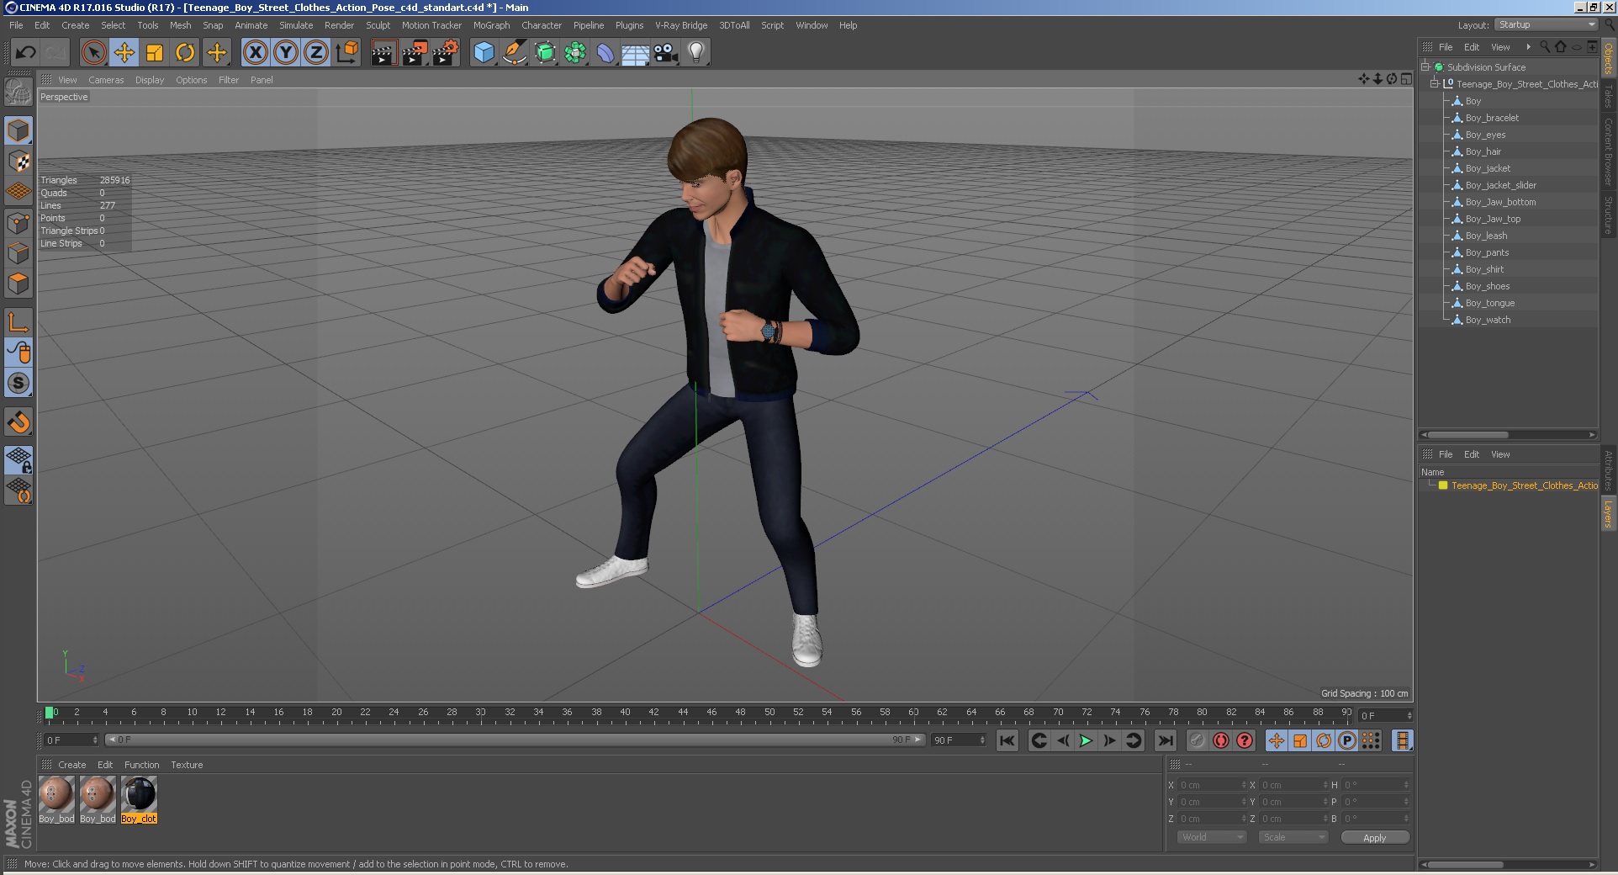Toggle Enable Axis L-shaped icon
1618x875 pixels.
[19, 321]
